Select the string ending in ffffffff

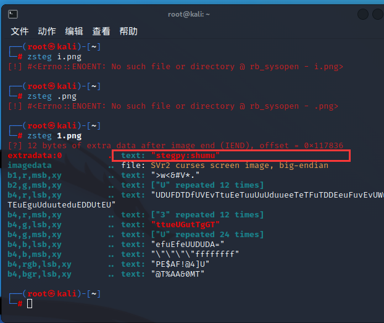click(x=195, y=254)
